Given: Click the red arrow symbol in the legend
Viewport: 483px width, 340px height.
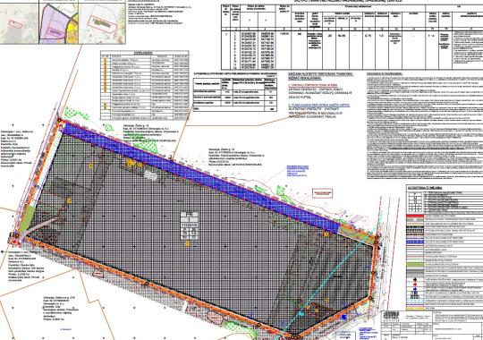Looking at the screenshot, I should [415, 285].
